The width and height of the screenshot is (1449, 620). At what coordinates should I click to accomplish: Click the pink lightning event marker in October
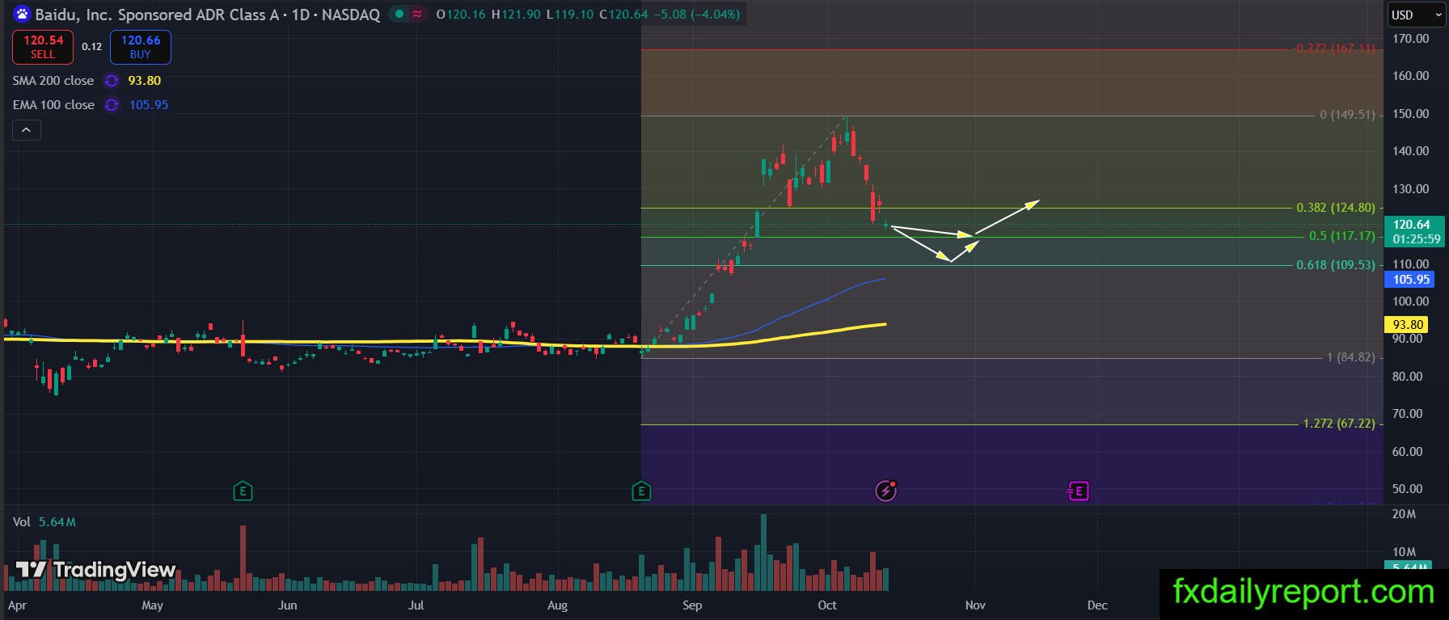pyautogui.click(x=886, y=490)
